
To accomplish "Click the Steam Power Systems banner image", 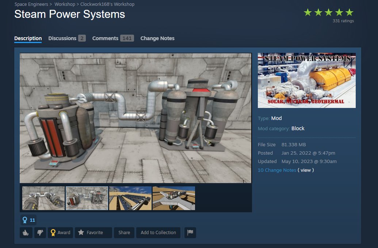I will point(307,81).
